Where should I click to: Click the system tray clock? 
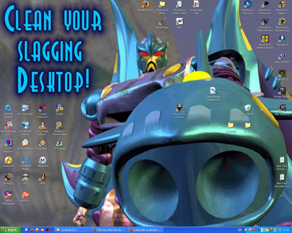286,230
